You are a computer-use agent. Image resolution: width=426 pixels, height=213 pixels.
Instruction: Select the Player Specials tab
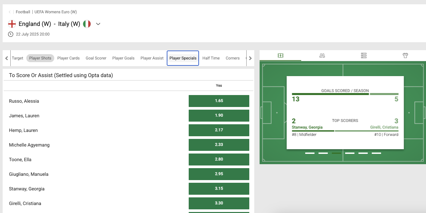[x=183, y=58]
